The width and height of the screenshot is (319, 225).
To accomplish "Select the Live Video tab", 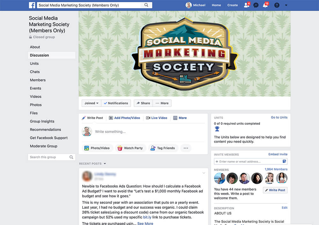I will pyautogui.click(x=157, y=118).
